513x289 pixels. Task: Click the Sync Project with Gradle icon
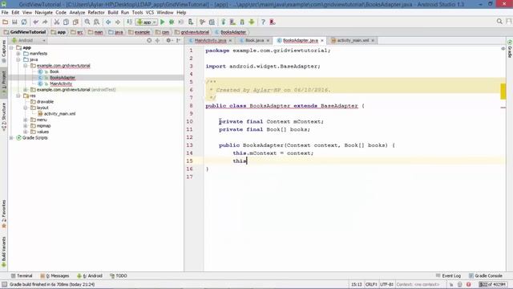[x=224, y=22]
